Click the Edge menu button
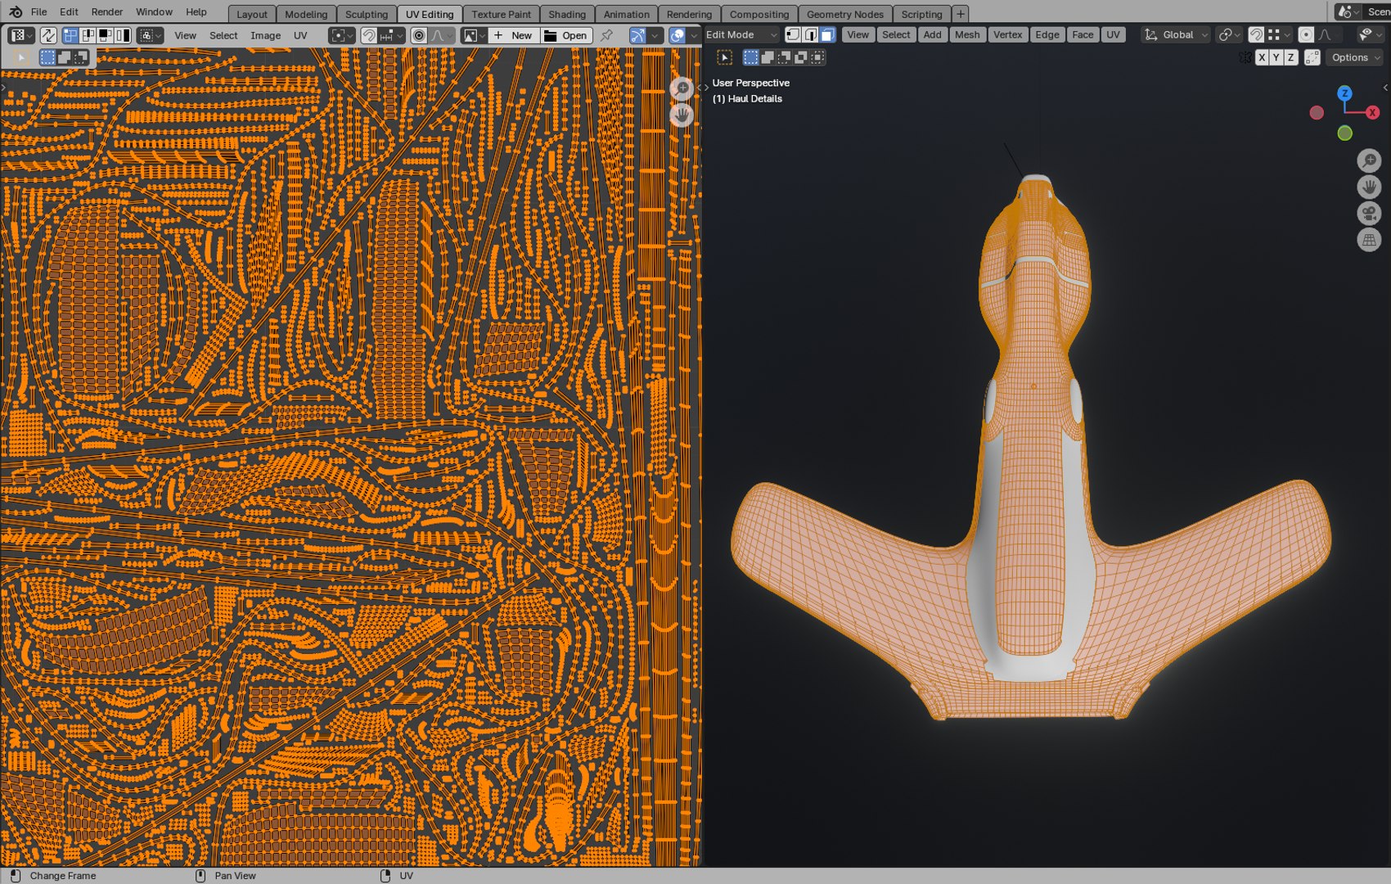This screenshot has width=1391, height=884. tap(1047, 34)
